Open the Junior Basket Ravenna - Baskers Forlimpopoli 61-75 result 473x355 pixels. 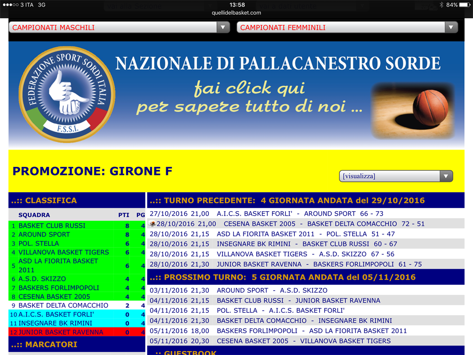pos(305,264)
